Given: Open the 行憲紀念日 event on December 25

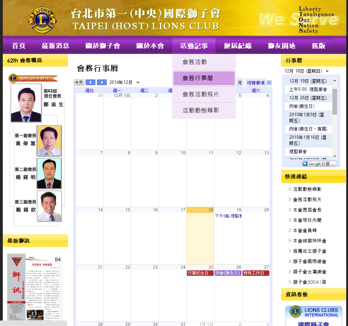Looking at the screenshot, I should pyautogui.click(x=200, y=273).
